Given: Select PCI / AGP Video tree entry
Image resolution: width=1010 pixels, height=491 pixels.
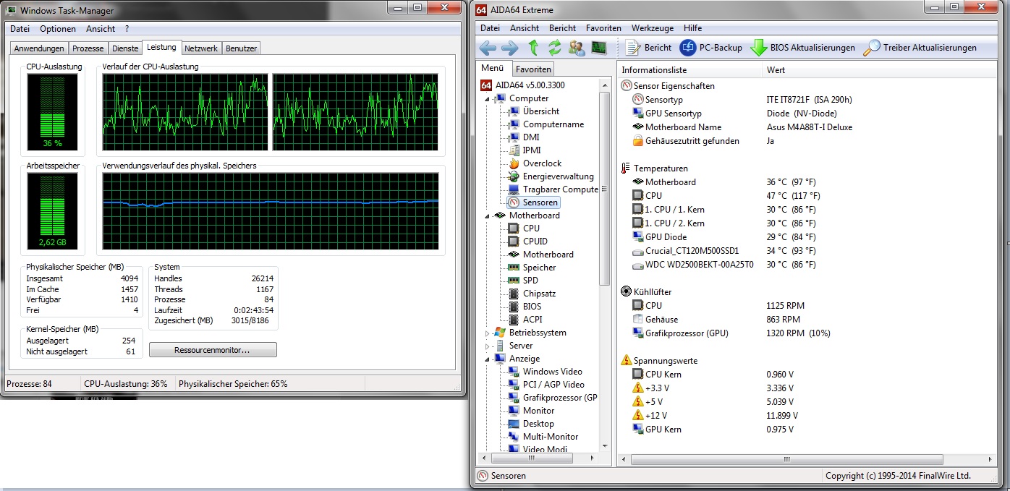Looking at the screenshot, I should coord(553,385).
